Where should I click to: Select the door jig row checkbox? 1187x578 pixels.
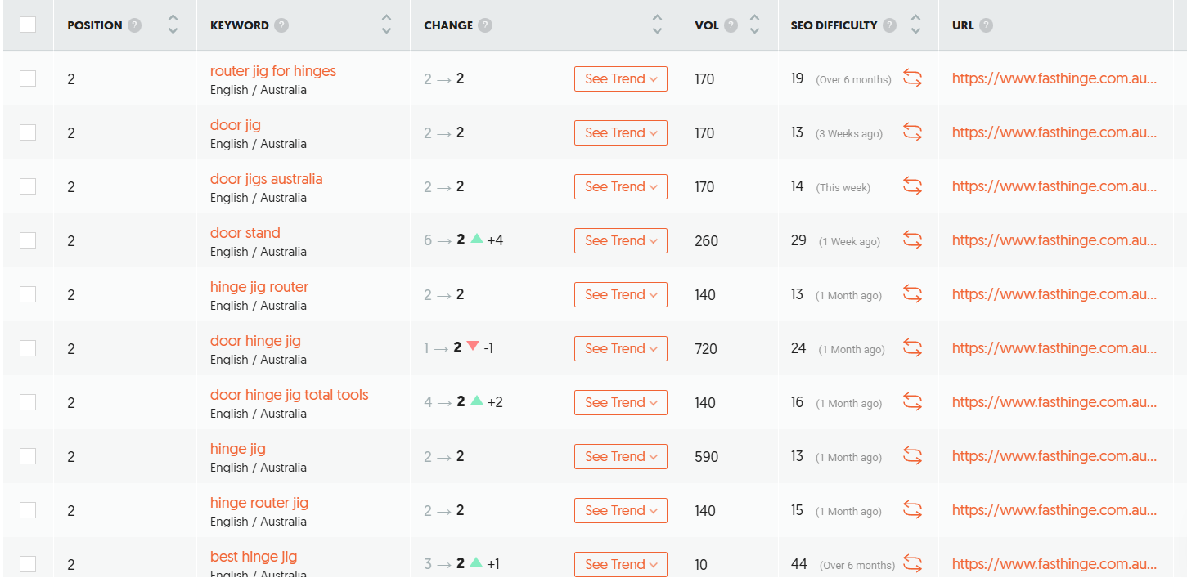[x=28, y=132]
